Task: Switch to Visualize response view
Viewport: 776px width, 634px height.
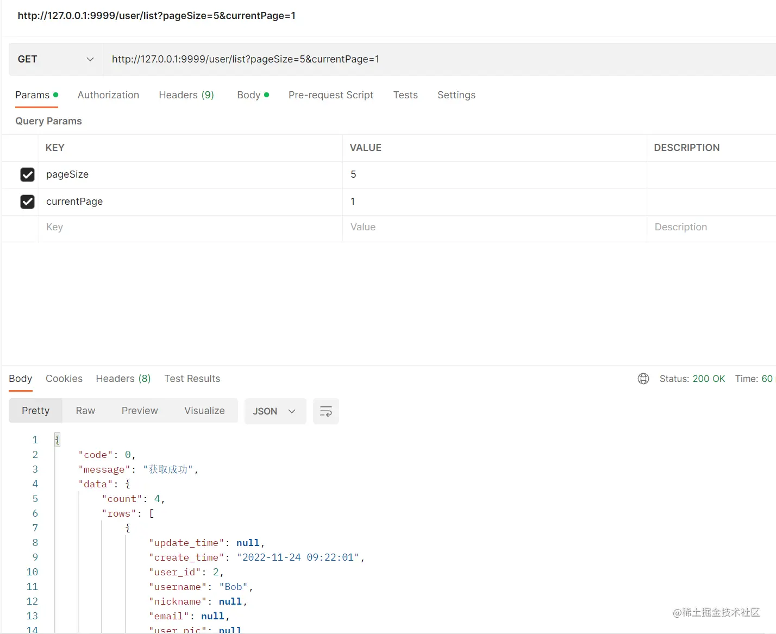Action: point(204,411)
